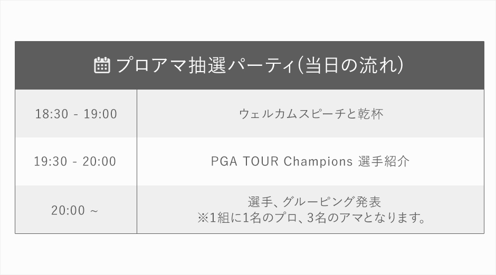The width and height of the screenshot is (496, 275).
Task: Select the 18:30 - 19:00 time cell
Action: [76, 114]
